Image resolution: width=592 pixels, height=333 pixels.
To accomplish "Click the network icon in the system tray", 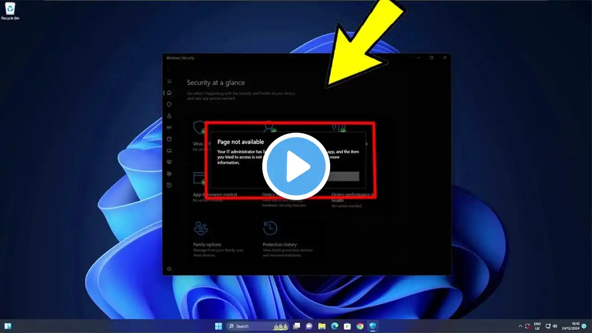I will click(x=548, y=326).
